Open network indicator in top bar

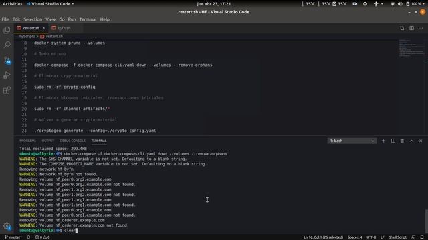[x=393, y=4]
